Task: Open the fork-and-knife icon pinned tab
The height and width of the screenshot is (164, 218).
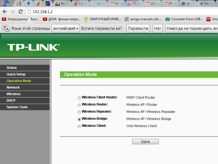Action: (19, 4)
